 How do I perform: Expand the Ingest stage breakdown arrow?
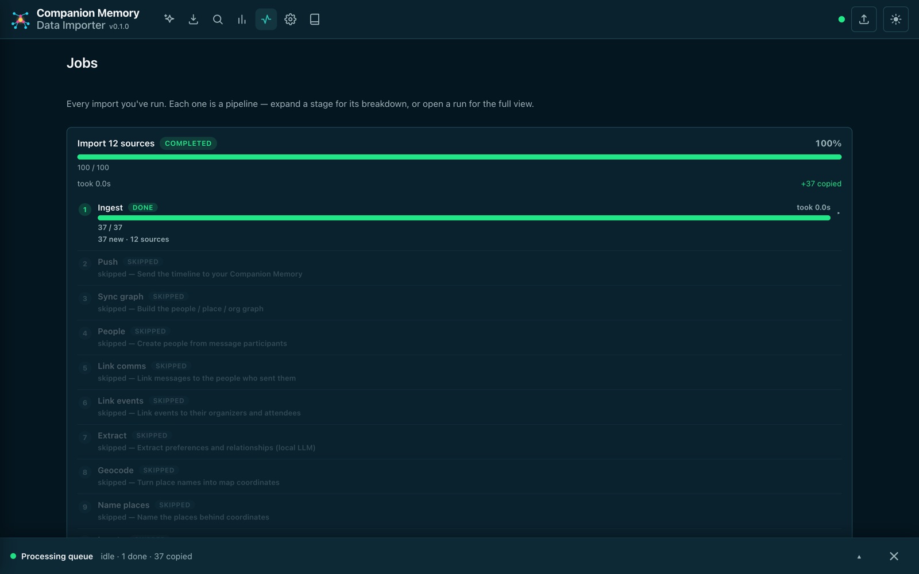839,213
